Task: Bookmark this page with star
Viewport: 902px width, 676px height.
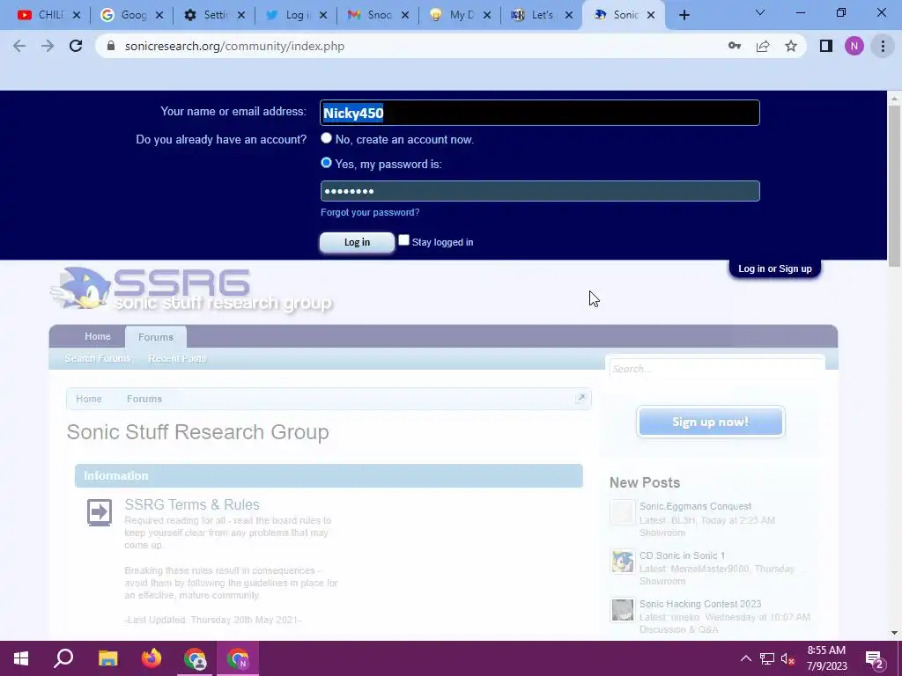Action: [791, 46]
